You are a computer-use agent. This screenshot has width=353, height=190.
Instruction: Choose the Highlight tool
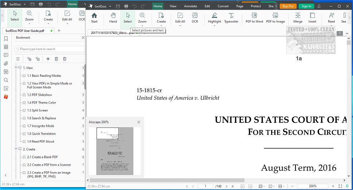(214, 18)
